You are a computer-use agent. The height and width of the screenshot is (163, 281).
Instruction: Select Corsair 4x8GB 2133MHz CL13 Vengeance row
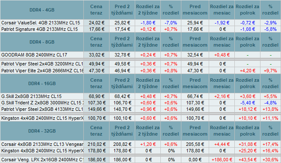tap(140, 144)
